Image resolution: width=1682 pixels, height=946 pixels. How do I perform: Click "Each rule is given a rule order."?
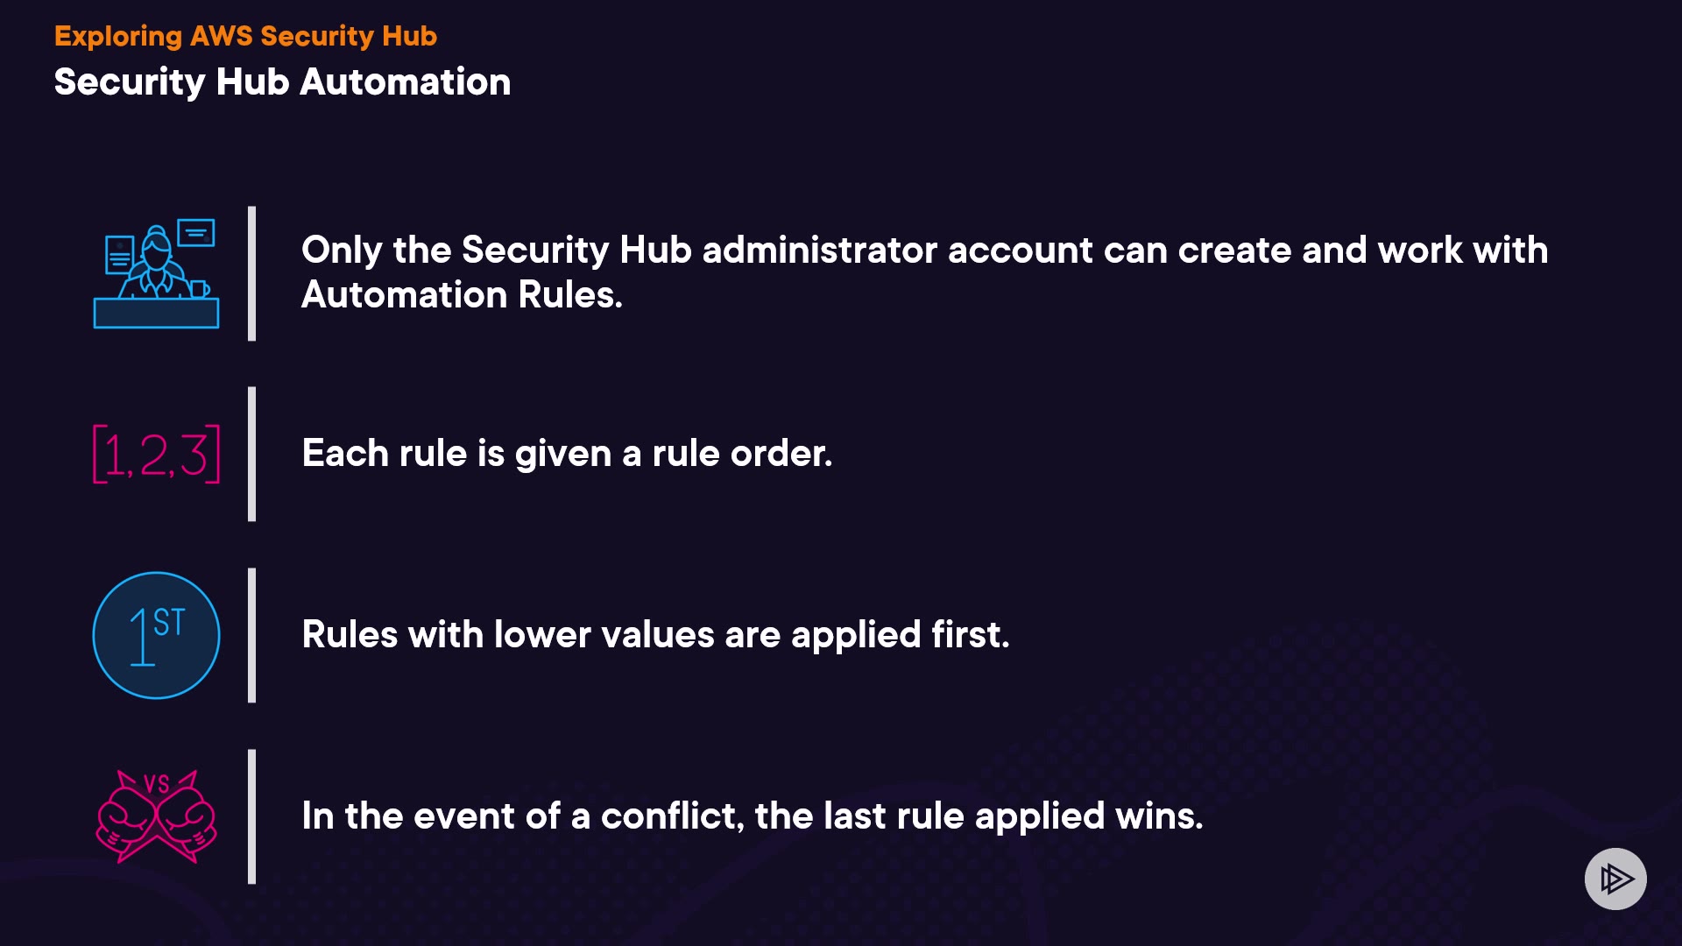pyautogui.click(x=567, y=454)
